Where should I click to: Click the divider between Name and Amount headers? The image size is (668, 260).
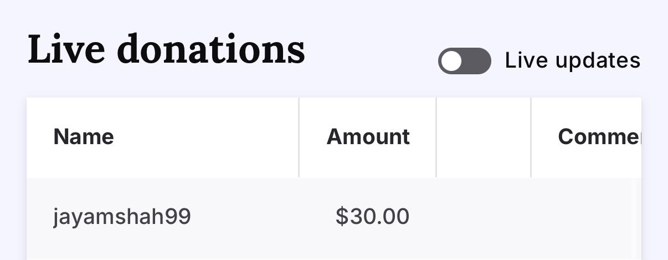point(299,137)
